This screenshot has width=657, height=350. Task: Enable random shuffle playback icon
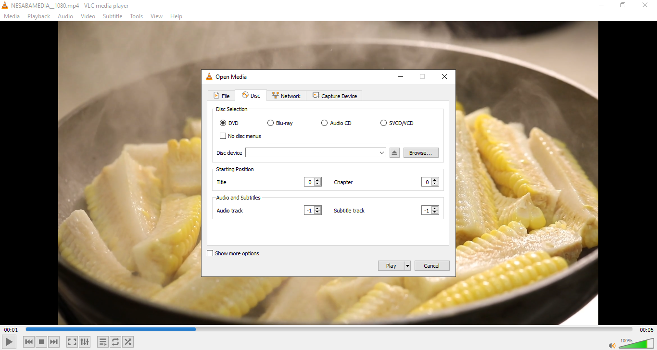(128, 342)
